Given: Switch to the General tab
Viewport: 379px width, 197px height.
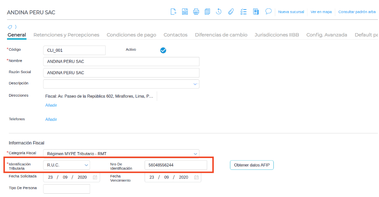Looking at the screenshot, I should [x=17, y=35].
